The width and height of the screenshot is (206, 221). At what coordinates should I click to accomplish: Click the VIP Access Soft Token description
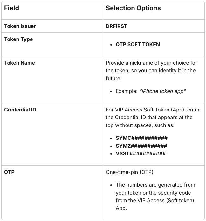pyautogui.click(x=153, y=118)
